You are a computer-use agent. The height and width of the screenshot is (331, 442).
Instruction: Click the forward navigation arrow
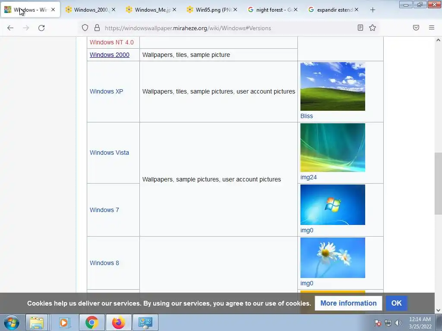coord(26,28)
